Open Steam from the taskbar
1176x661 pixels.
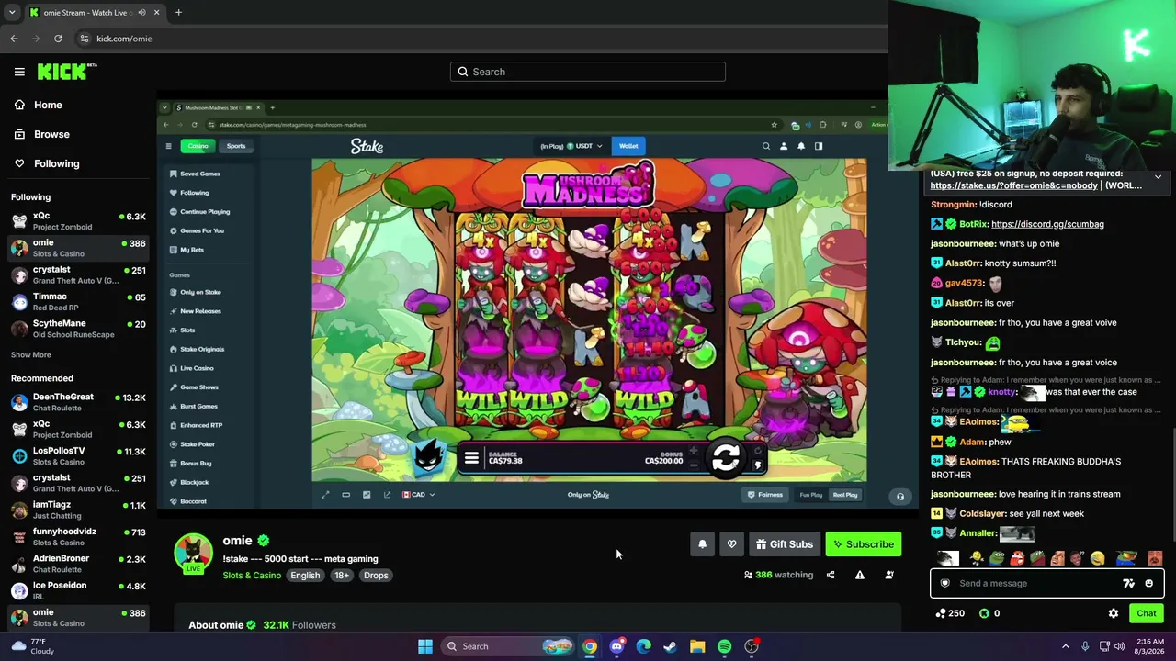(671, 646)
